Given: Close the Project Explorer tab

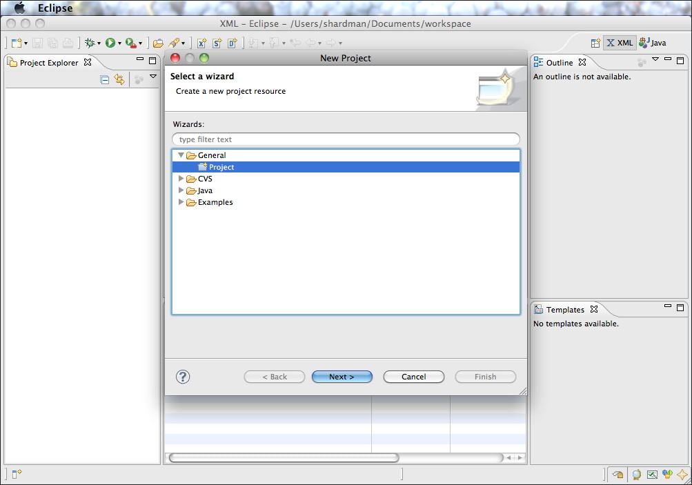Looking at the screenshot, I should click(x=88, y=62).
